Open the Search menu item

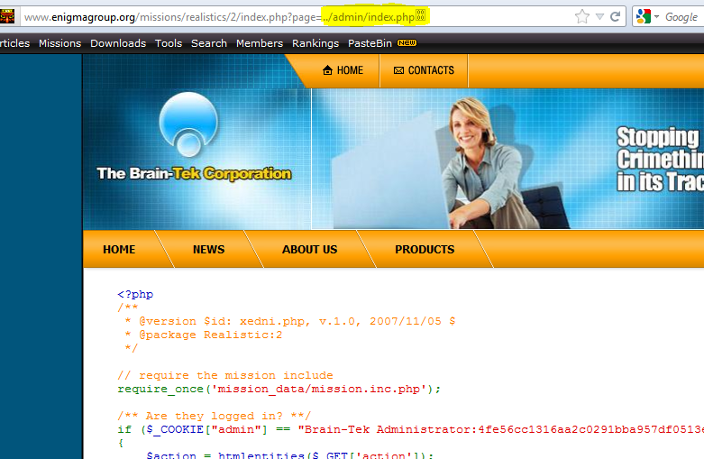209,43
